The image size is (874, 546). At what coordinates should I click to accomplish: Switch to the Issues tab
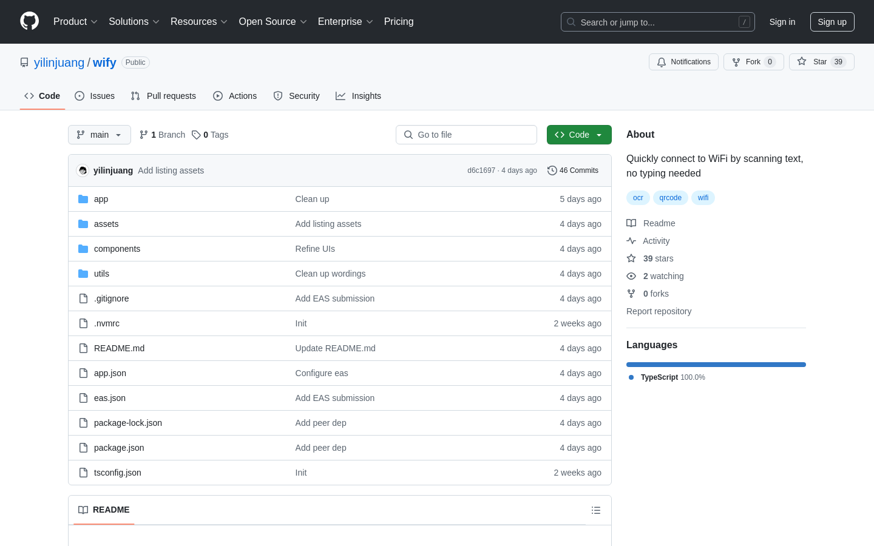point(95,96)
